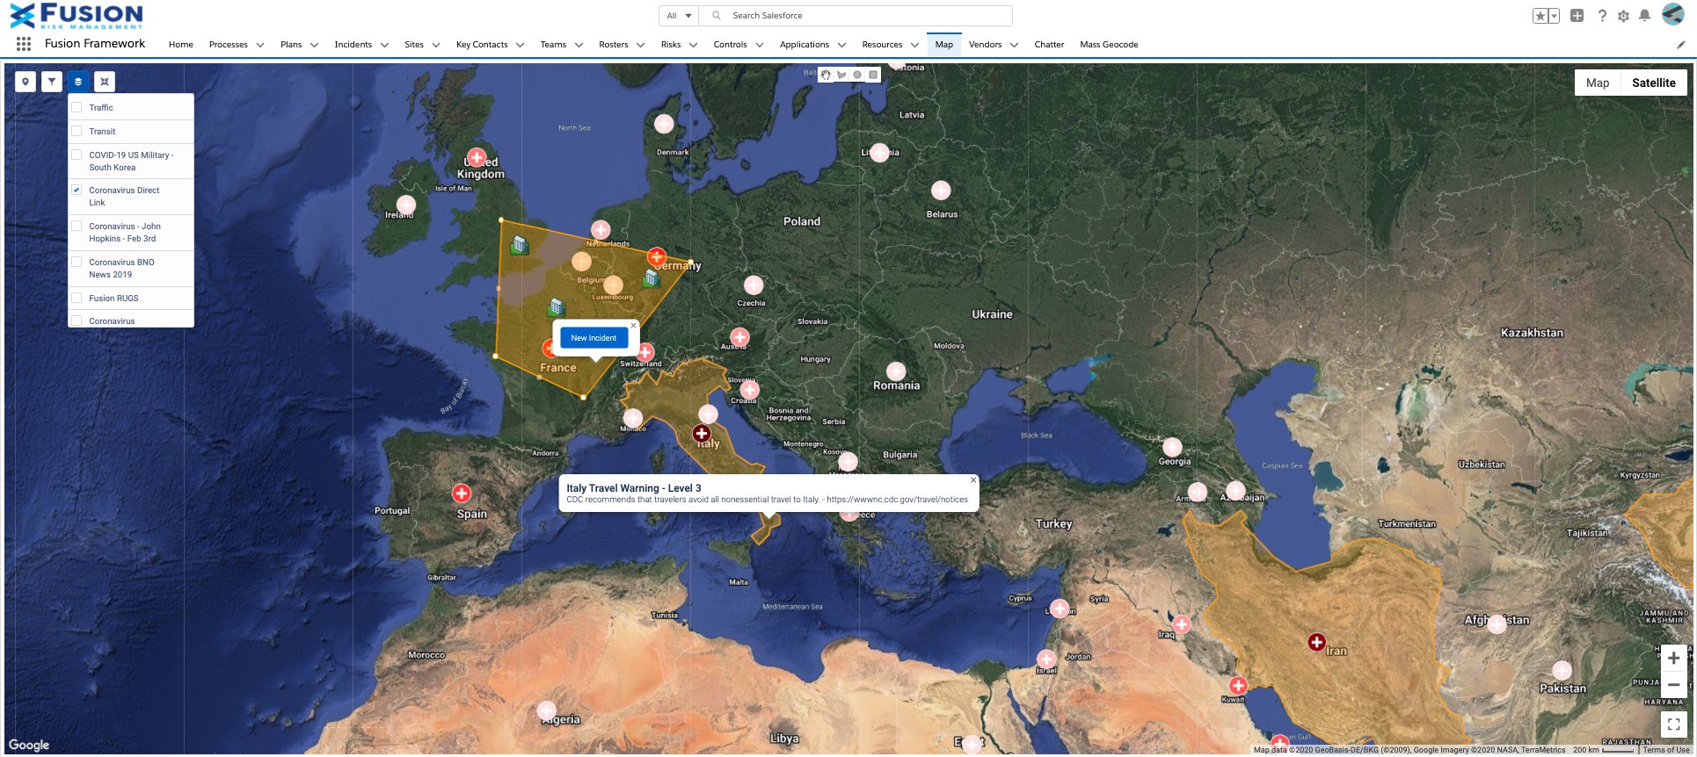Open the map filter tool
This screenshot has width=1697, height=757.
(52, 82)
